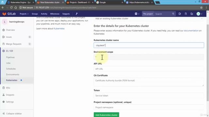The image size is (209, 117).
Task: Open Groups in the top navbar
Action: (35, 14)
